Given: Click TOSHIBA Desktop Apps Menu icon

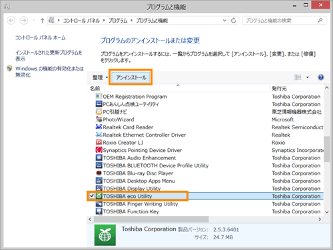Looking at the screenshot, I should [x=99, y=181].
